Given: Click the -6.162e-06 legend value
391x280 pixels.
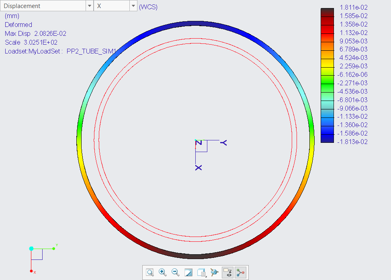Looking at the screenshot, I should (x=352, y=74).
